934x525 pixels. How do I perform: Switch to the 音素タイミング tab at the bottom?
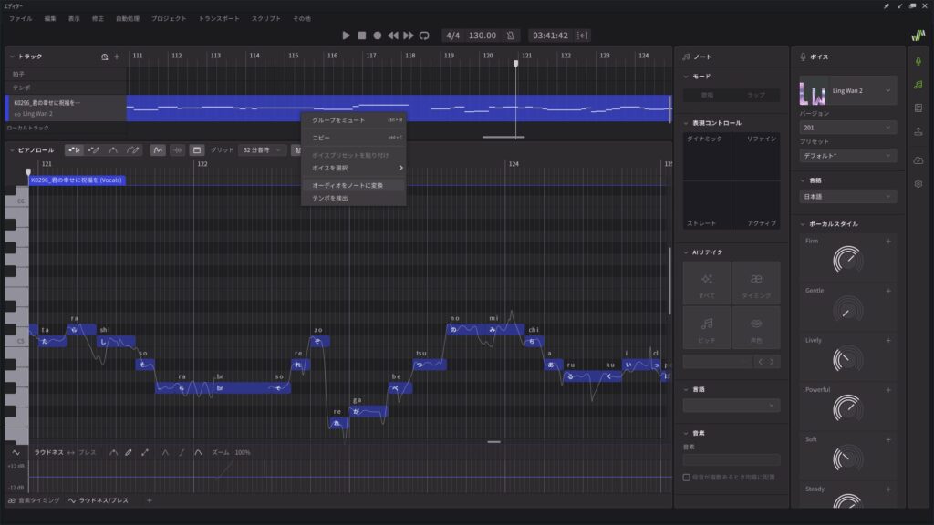coord(35,500)
